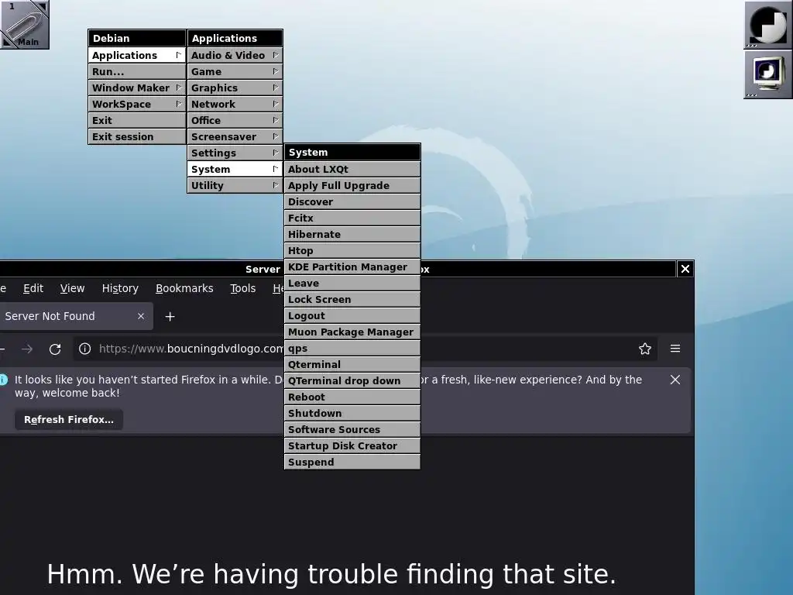Choose Lock Screen
The height and width of the screenshot is (595, 793).
point(352,300)
